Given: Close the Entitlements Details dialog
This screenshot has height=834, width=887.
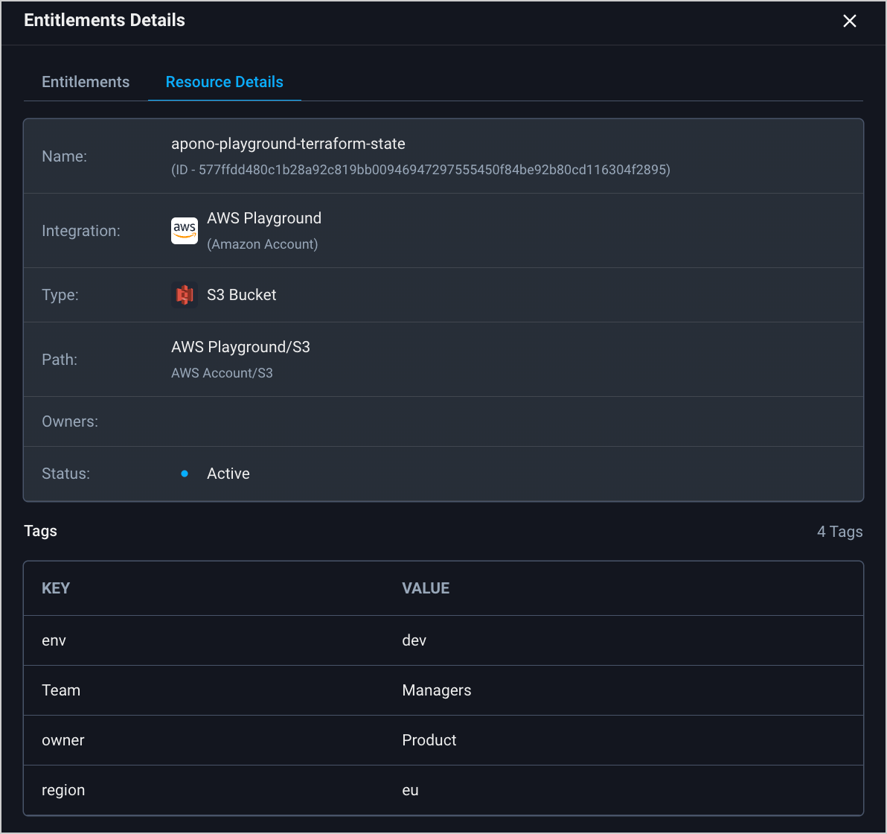Looking at the screenshot, I should [849, 21].
